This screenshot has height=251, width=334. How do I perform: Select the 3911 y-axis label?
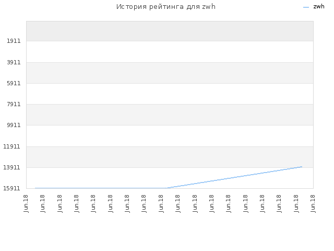pos(14,62)
